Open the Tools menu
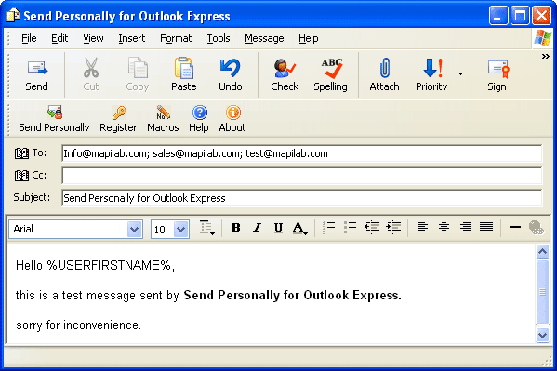 click(x=219, y=38)
